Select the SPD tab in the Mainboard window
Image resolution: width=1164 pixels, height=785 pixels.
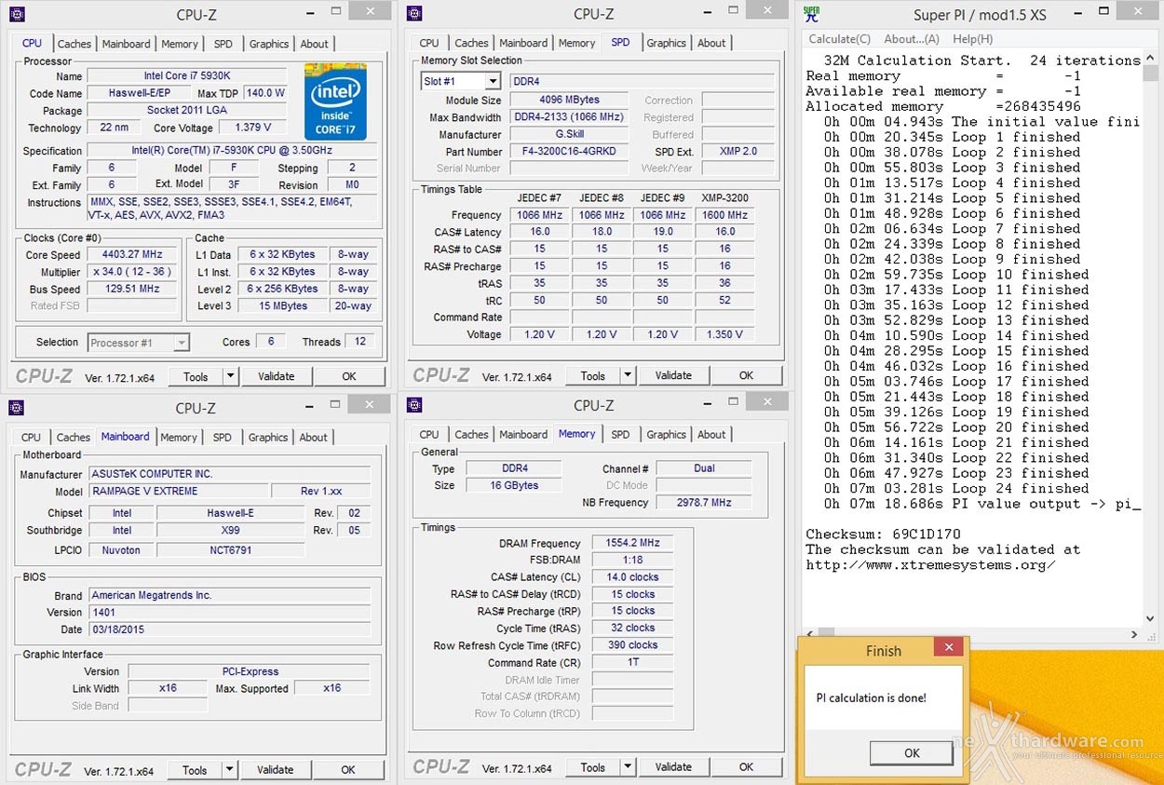click(223, 437)
